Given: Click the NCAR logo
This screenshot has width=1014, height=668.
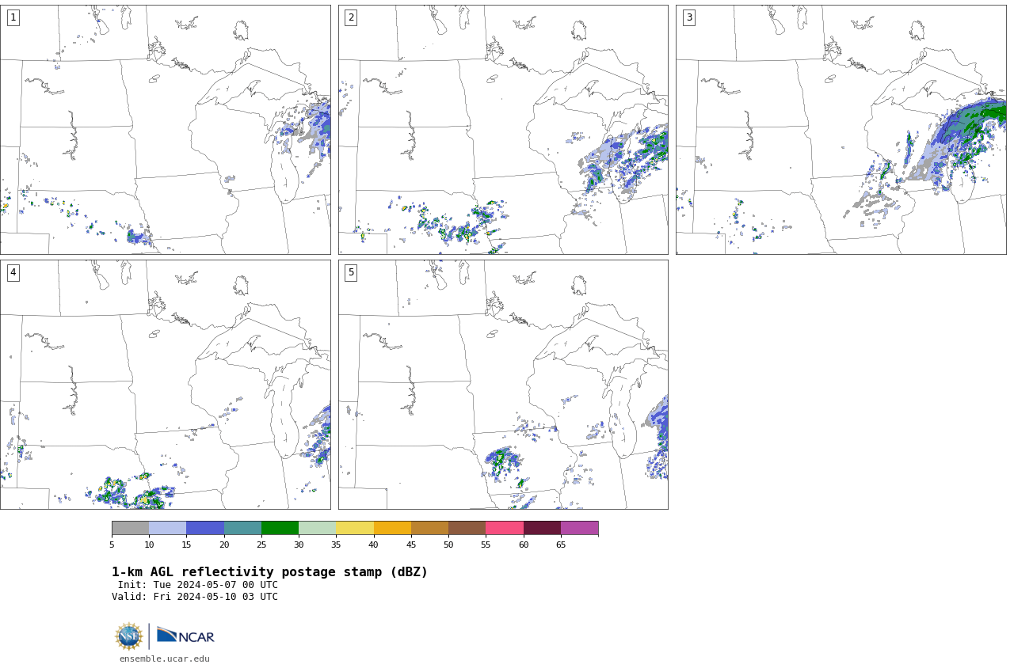Looking at the screenshot, I should (x=185, y=636).
